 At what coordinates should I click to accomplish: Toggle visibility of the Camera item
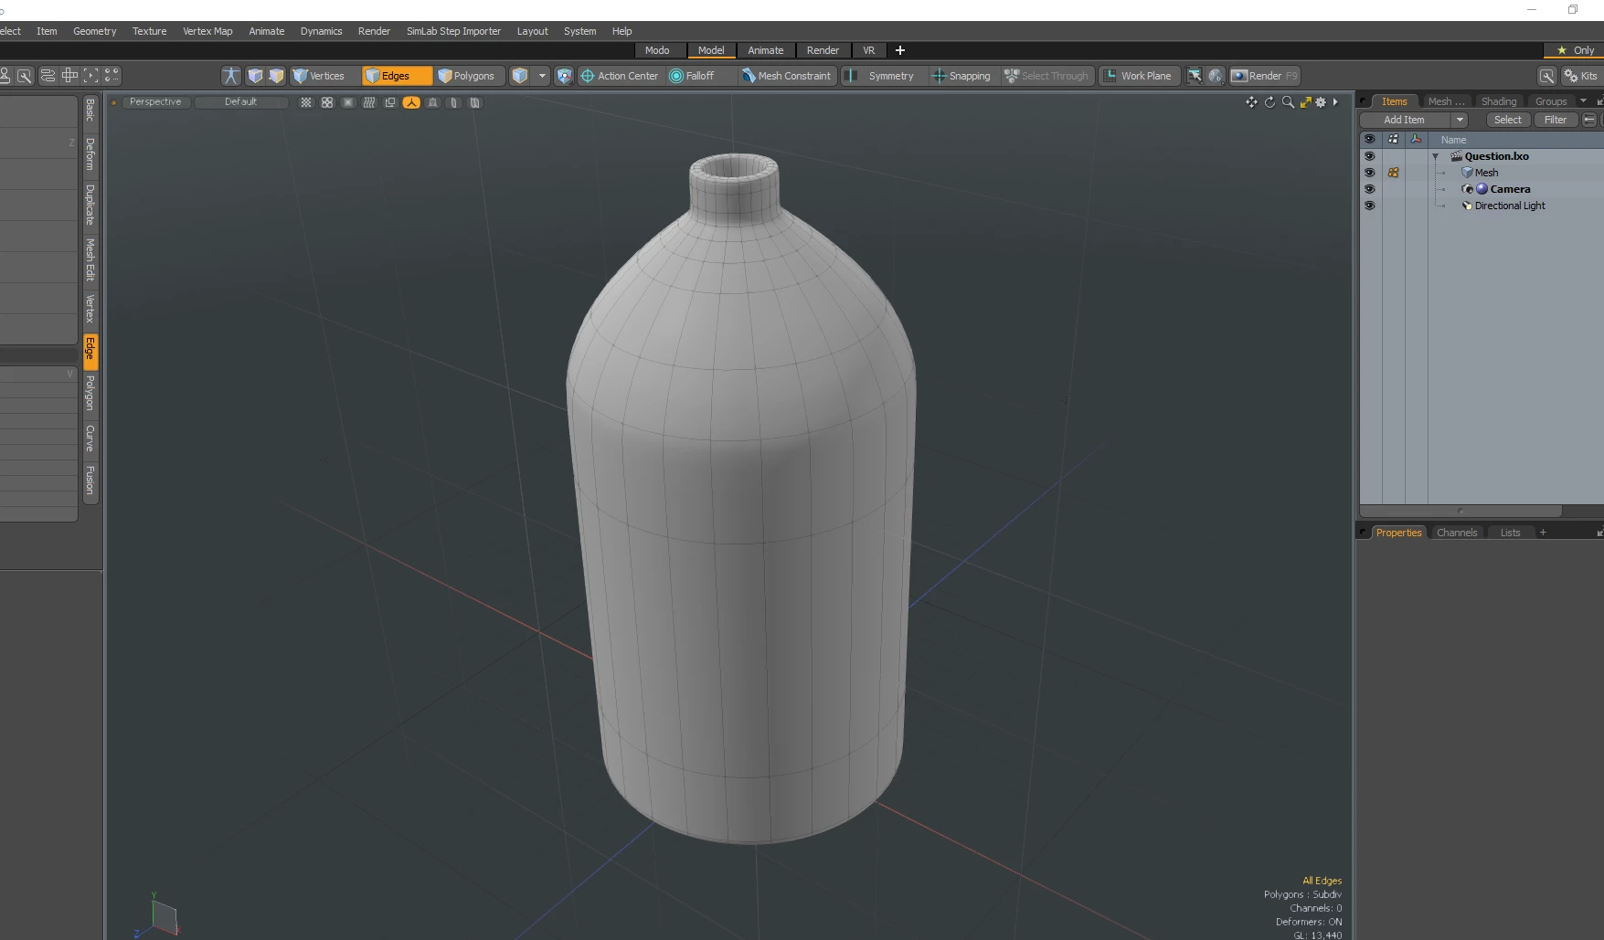tap(1369, 189)
